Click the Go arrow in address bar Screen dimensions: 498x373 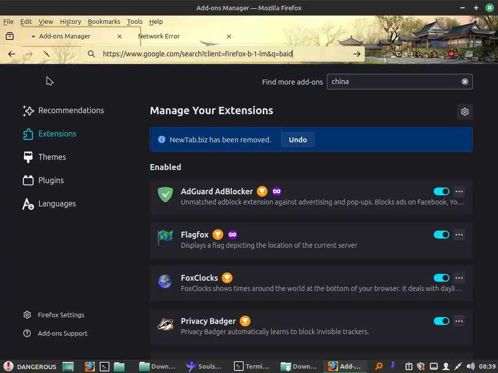tap(356, 54)
